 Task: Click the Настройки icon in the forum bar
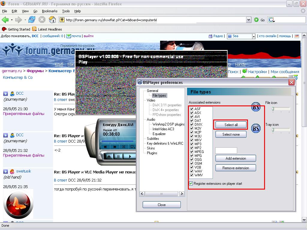point(245,71)
